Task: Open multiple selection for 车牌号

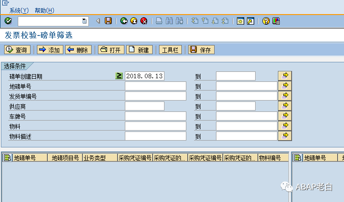Action: point(285,116)
